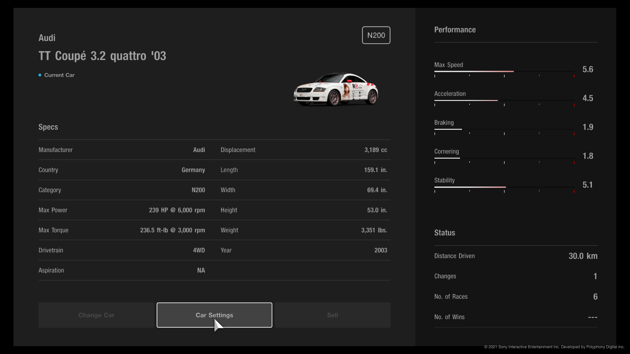Click the Weight value 3,351 lbs.

[x=374, y=230]
